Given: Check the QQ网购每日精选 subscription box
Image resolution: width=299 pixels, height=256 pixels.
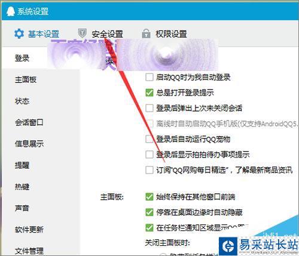Looking at the screenshot, I should (x=149, y=170).
